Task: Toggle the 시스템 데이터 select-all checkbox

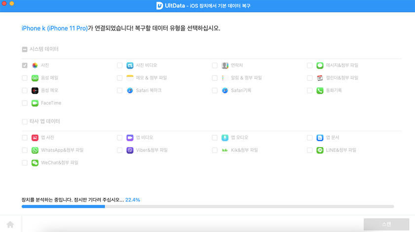Action: pyautogui.click(x=25, y=49)
